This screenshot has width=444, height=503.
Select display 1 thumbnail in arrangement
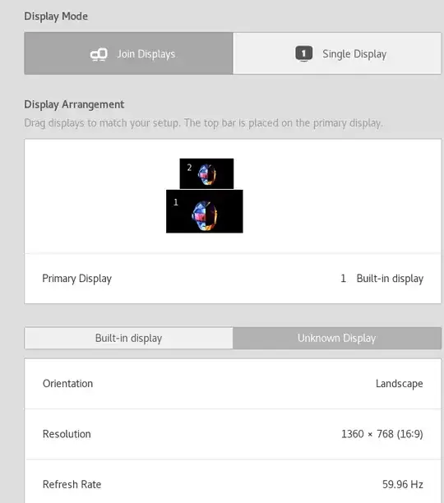point(205,211)
